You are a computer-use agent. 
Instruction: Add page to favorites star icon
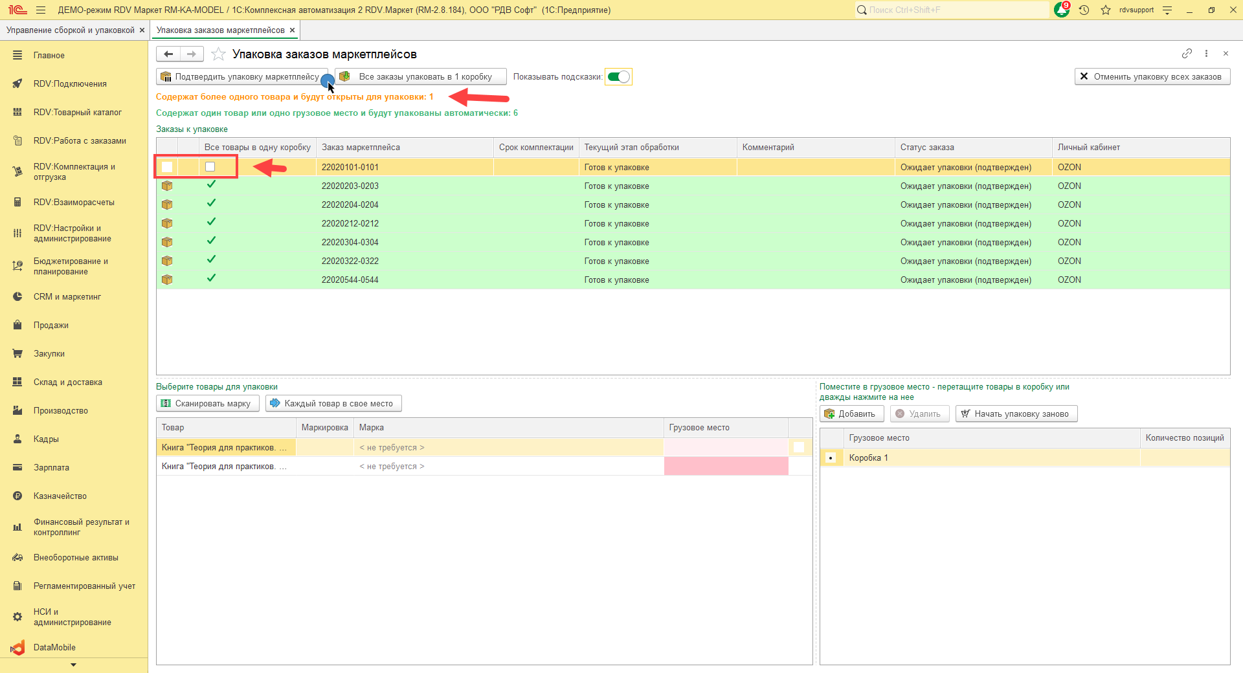coord(219,54)
